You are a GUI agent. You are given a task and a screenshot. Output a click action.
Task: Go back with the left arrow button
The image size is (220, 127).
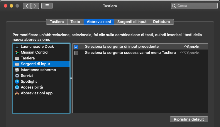click(x=27, y=6)
